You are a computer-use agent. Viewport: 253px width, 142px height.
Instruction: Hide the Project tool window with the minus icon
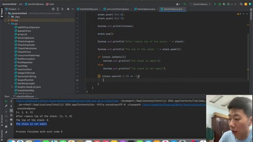pyautogui.click(x=73, y=9)
